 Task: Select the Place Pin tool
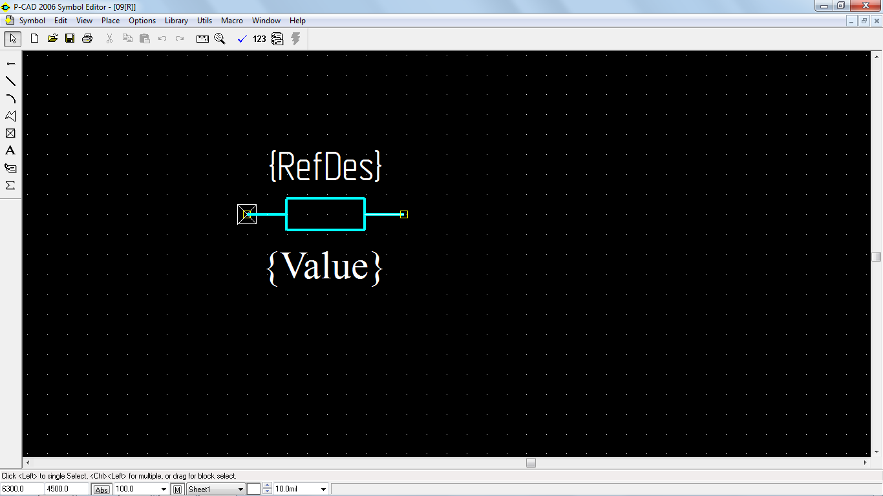coord(10,63)
